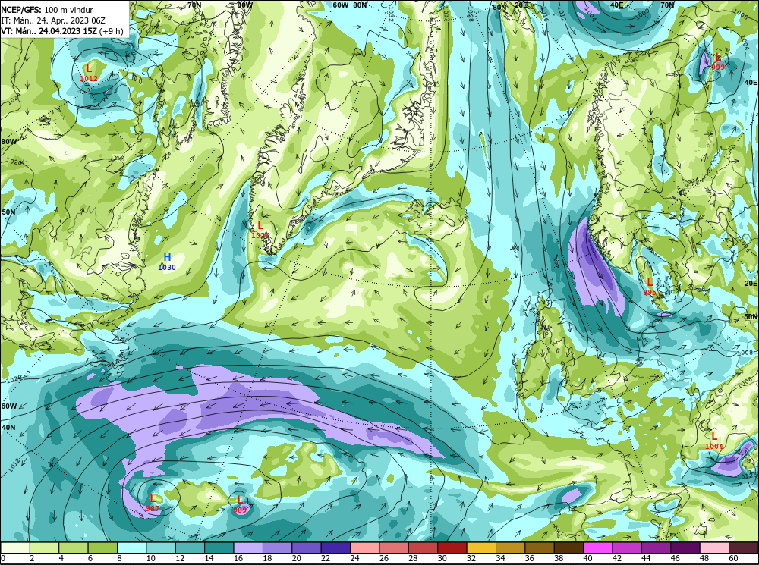Click the 20E label on the right edge
This screenshot has width=759, height=565.
751,283
